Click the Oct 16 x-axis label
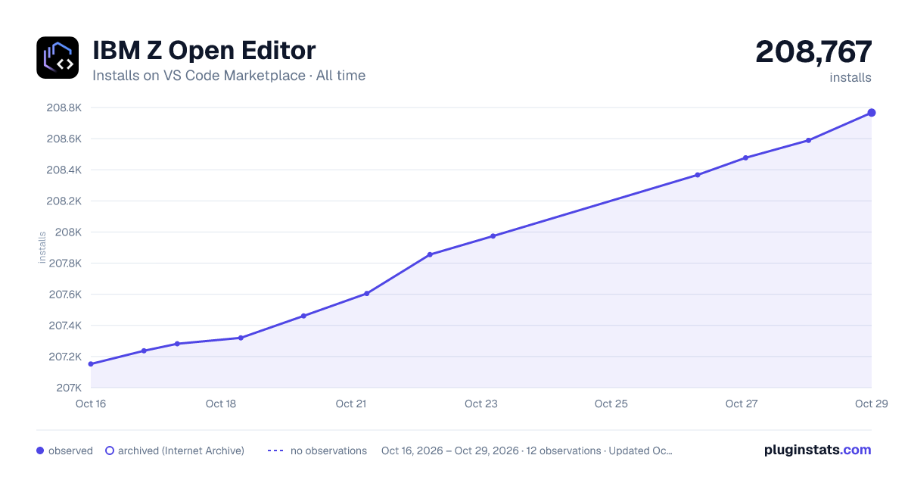908x477 pixels. click(91, 404)
